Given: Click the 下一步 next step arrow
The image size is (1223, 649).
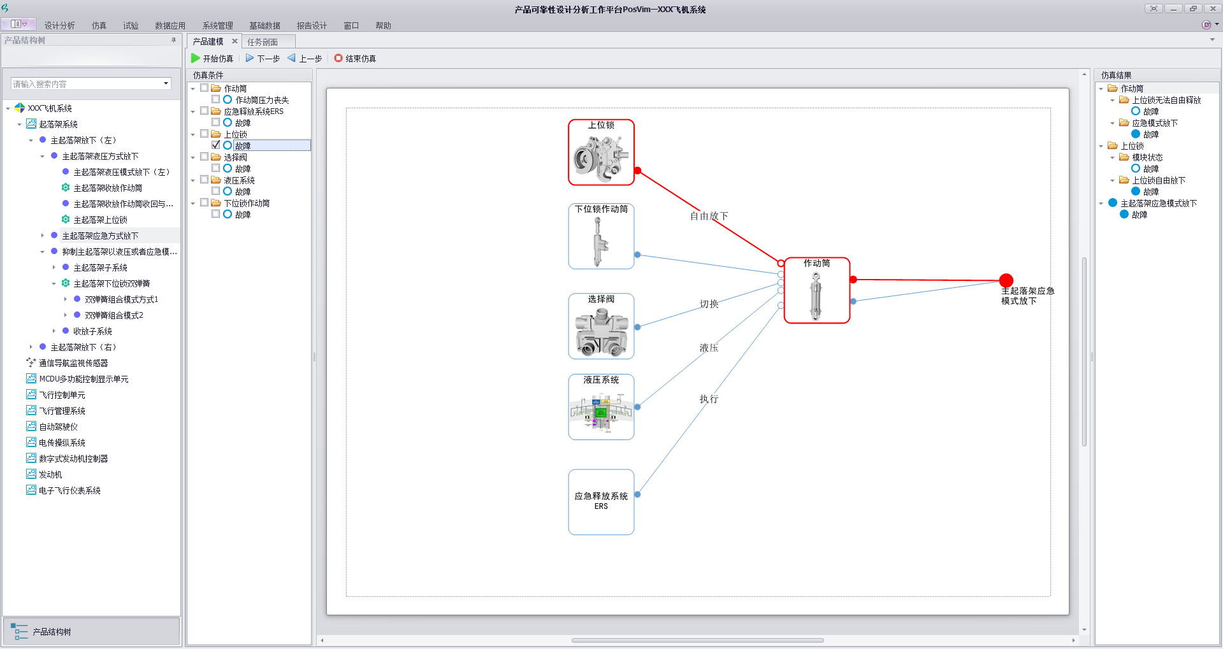Looking at the screenshot, I should tap(250, 58).
